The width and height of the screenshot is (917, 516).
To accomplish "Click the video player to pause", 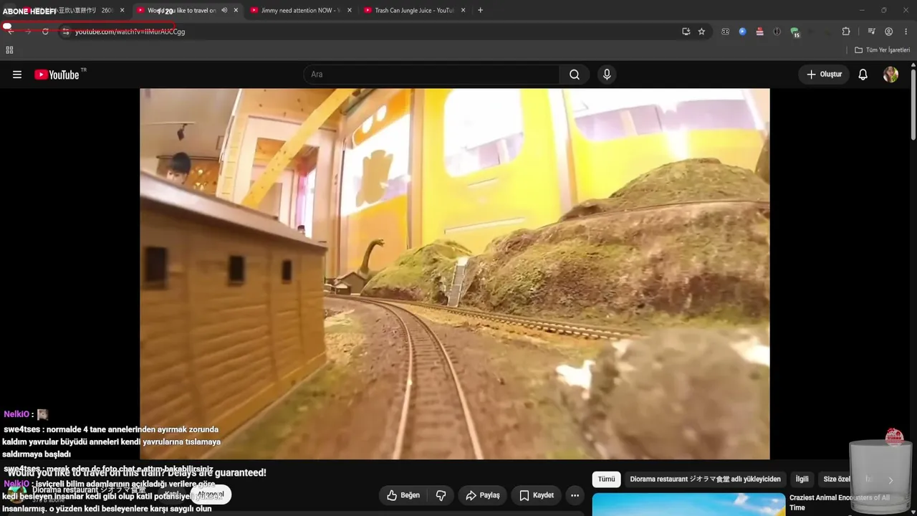I will [x=454, y=274].
